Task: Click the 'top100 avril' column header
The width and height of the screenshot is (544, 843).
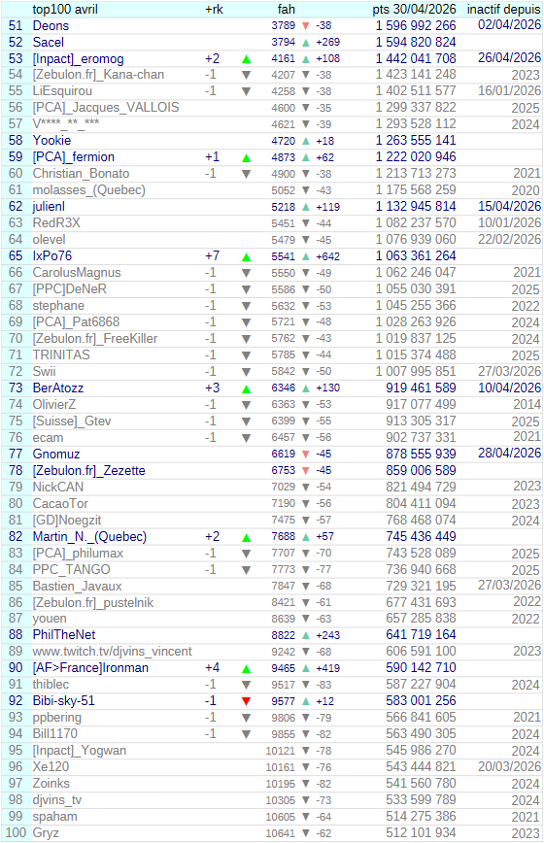Action: pos(65,9)
